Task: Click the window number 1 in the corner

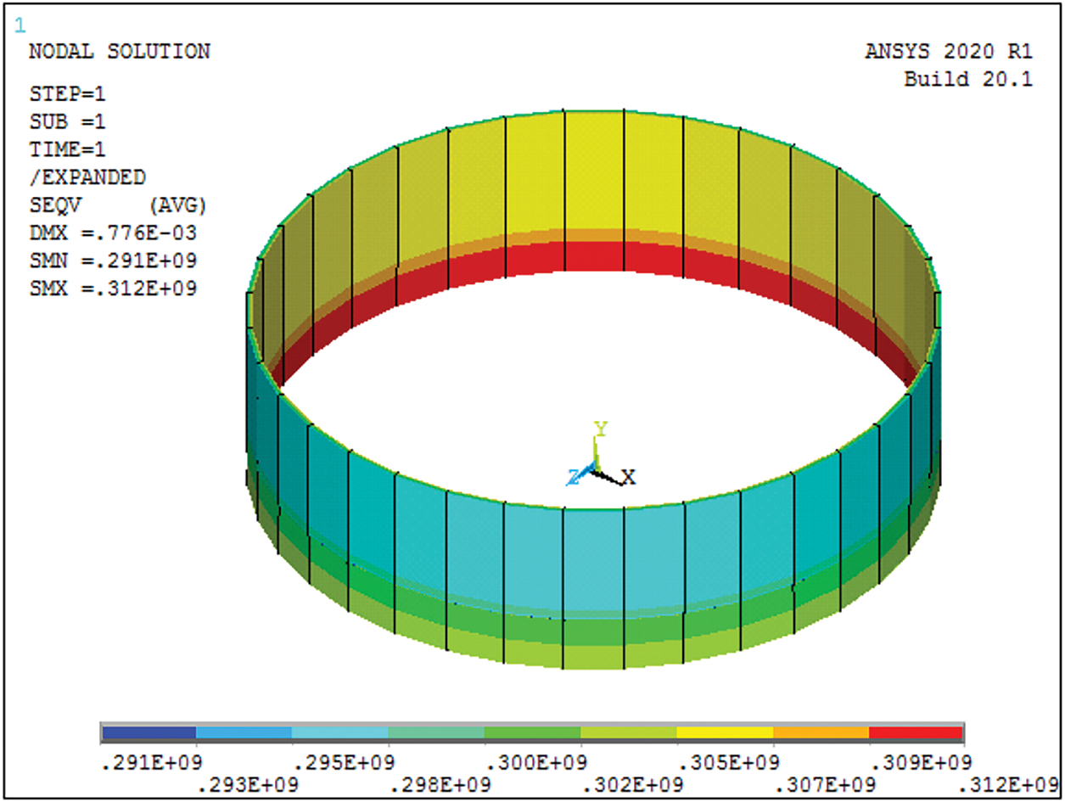Action: pos(20,26)
